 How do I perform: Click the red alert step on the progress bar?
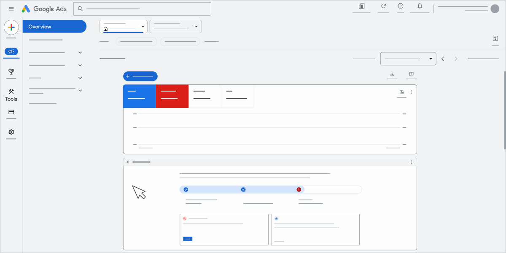298,189
